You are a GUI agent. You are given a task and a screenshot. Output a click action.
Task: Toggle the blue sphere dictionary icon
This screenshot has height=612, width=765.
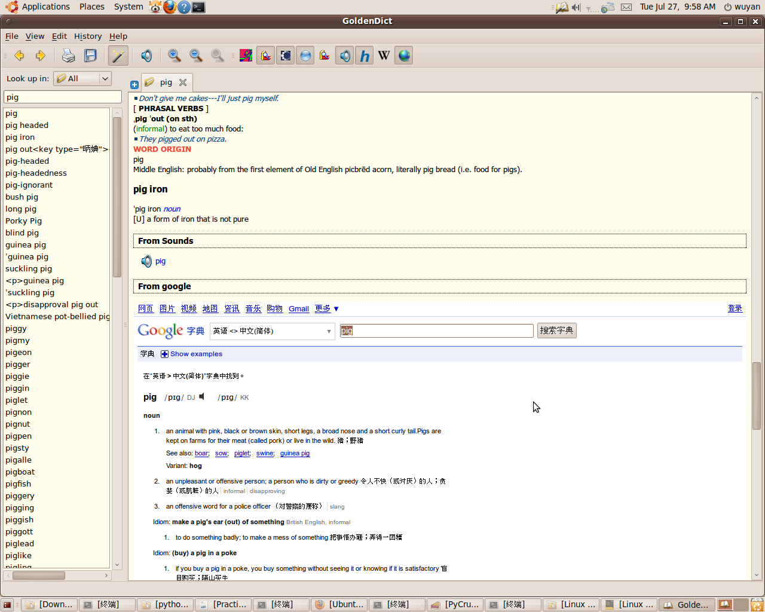[305, 56]
